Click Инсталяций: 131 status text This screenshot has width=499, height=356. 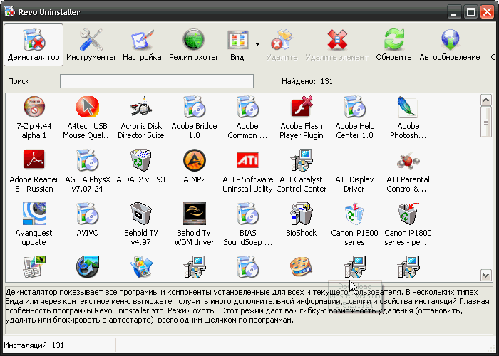pyautogui.click(x=34, y=345)
